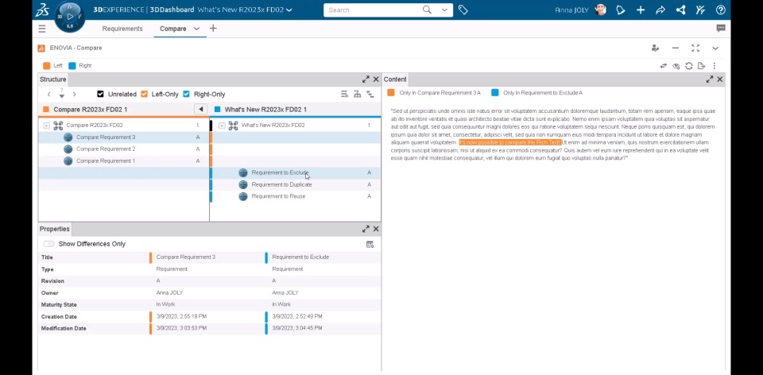Open the difference count dropdown triangle
Image resolution: width=763 pixels, height=375 pixels.
coord(62,96)
